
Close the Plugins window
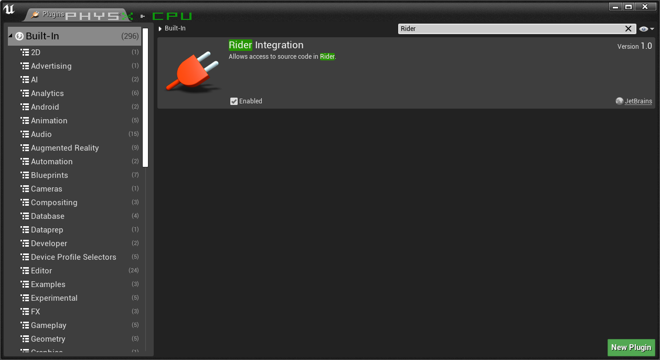(x=646, y=7)
